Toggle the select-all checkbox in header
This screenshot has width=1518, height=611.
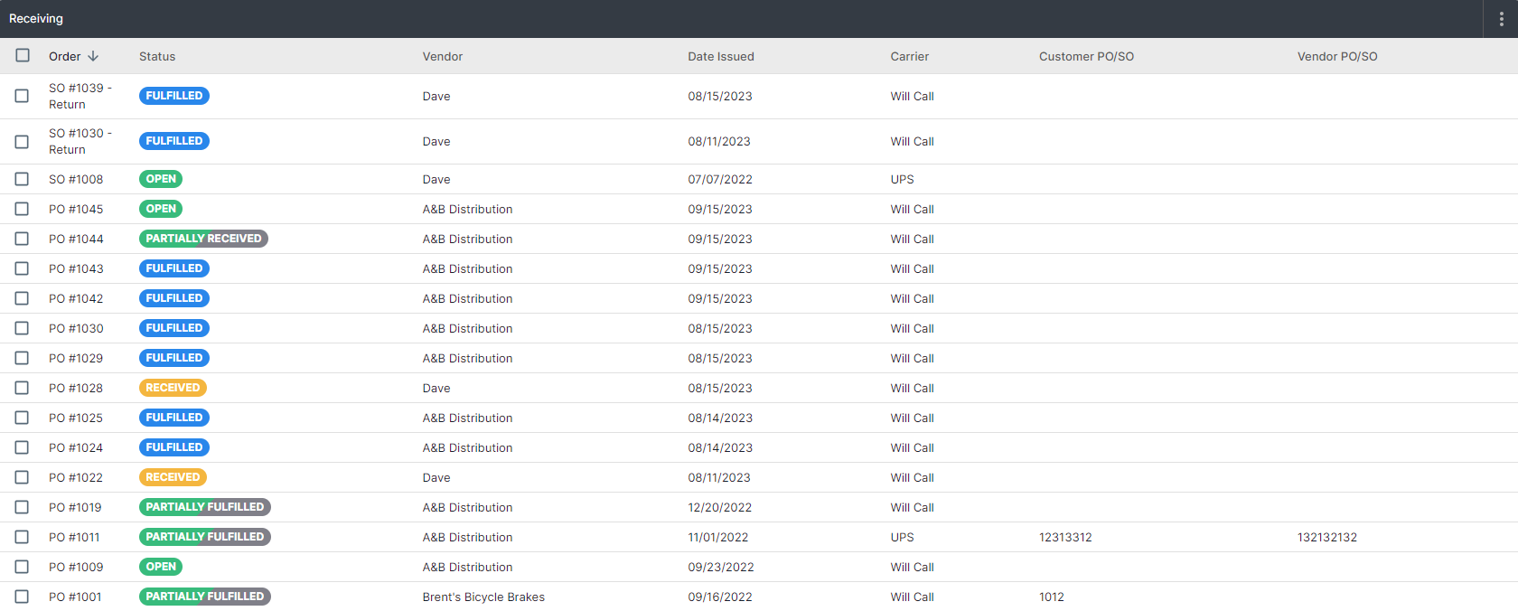(x=23, y=56)
